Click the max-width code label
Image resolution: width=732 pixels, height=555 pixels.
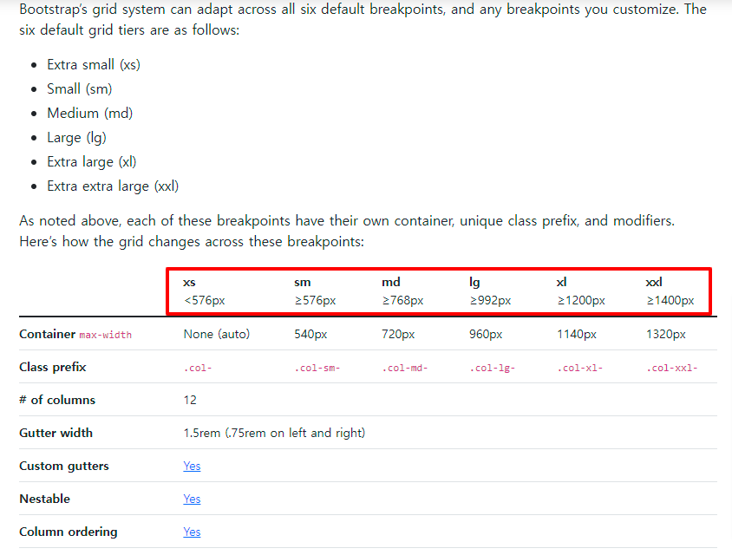tap(106, 335)
